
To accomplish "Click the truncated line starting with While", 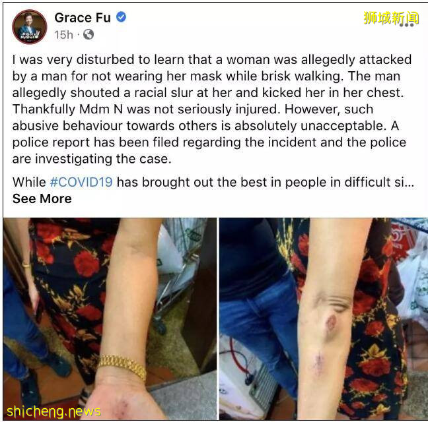I will tap(213, 182).
